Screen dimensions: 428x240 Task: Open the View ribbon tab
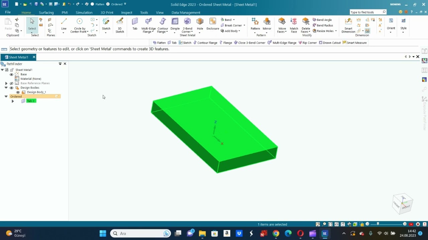tap(160, 13)
